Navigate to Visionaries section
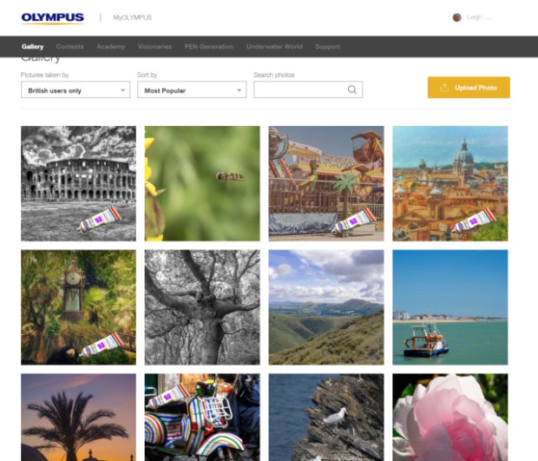The width and height of the screenshot is (538, 461). point(154,46)
